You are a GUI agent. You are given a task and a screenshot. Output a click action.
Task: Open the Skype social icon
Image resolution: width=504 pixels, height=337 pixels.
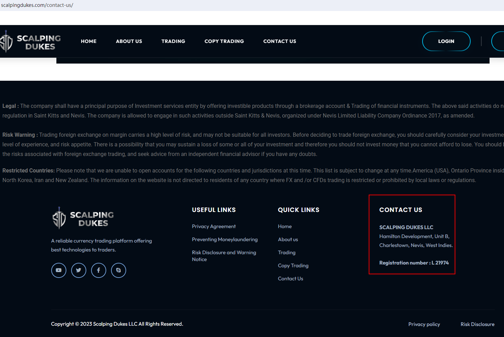(x=119, y=270)
